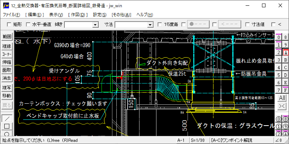Open the 傾き angle dropdown
The height and width of the screenshot is (144, 289).
click(95, 25)
